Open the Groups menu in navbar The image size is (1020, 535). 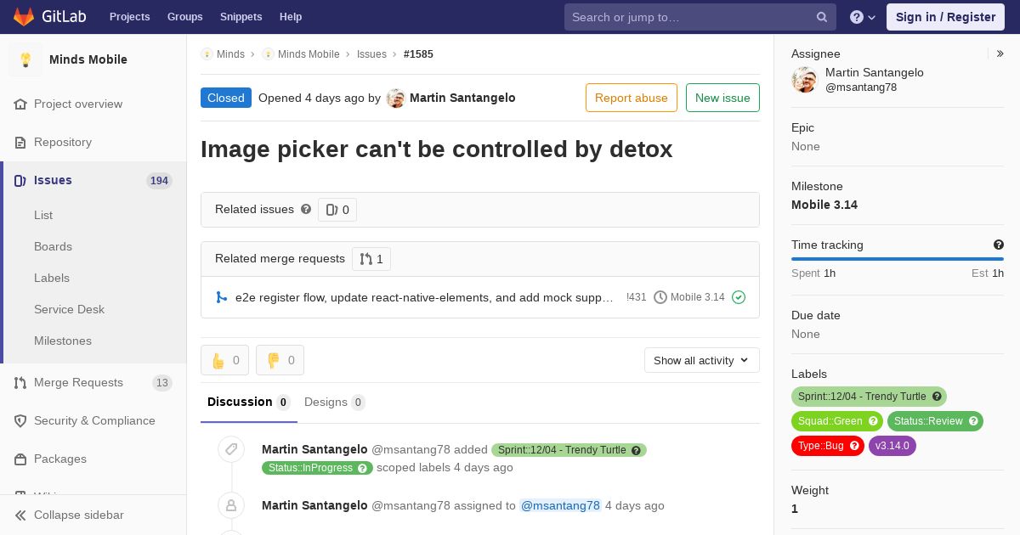click(184, 17)
